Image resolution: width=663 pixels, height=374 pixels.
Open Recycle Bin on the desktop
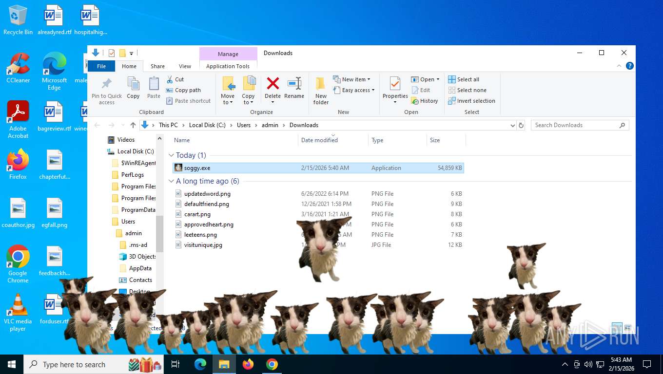[18, 20]
